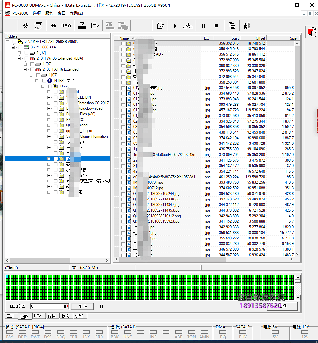Expand the Photoshop CC 2017 folder

point(49,103)
